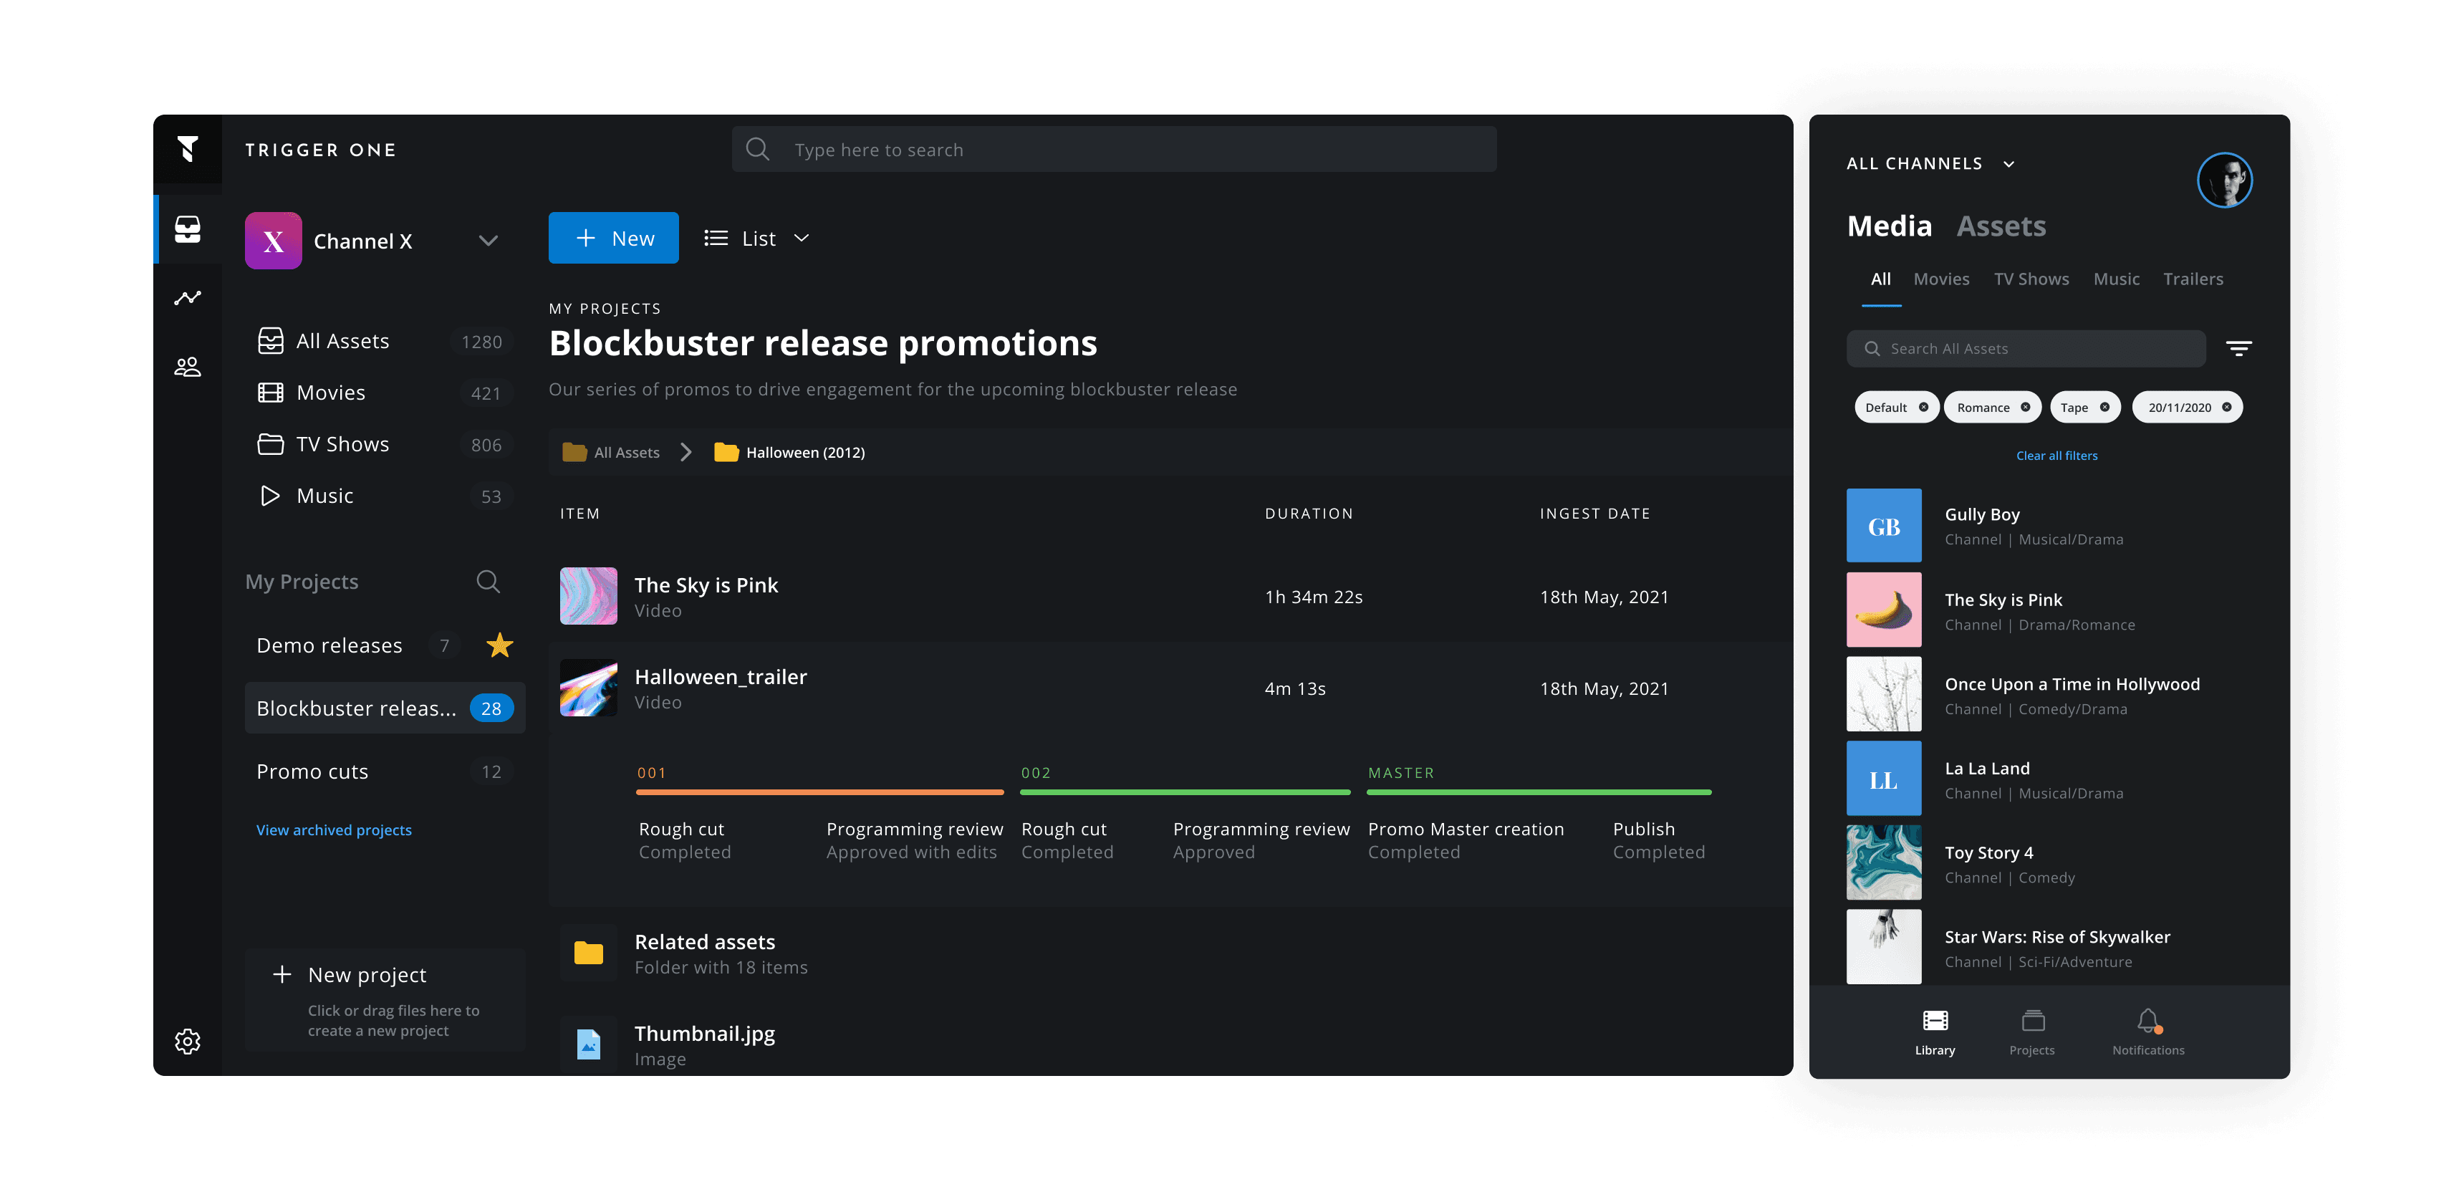Open Library in bottom navigation

pos(1935,1032)
